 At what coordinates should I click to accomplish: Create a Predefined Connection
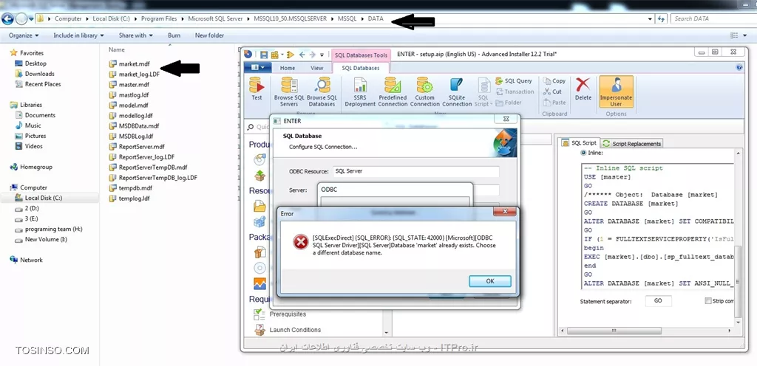(x=393, y=92)
